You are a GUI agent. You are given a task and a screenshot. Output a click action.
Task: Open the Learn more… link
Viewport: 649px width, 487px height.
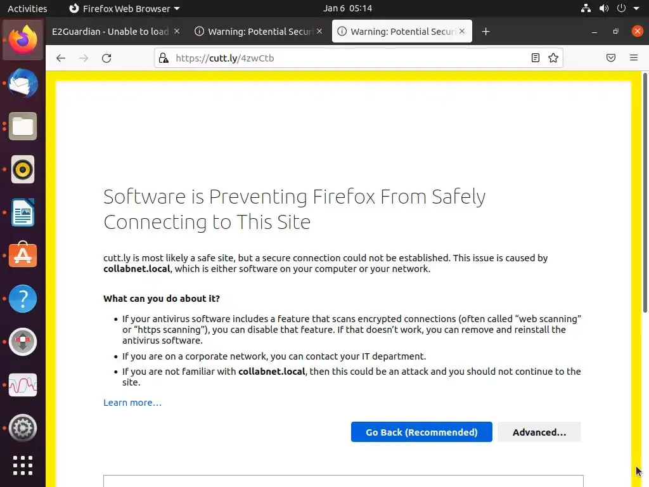click(x=132, y=403)
